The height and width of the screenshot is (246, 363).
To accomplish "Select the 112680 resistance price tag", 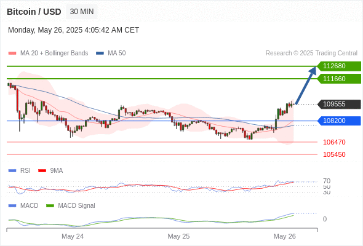I will pos(339,66).
